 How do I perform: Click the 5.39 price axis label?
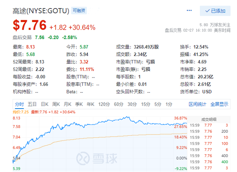(x=16, y=169)
